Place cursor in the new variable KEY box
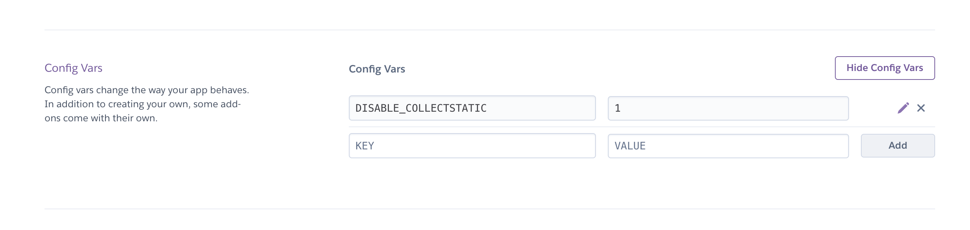This screenshot has height=230, width=970. [x=472, y=146]
